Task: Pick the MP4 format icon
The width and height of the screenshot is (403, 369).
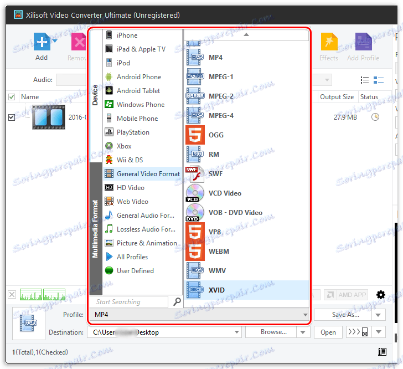Action: [x=194, y=58]
